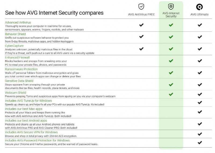This screenshot has height=153, width=215.
Task: Select the AVG AntiVirus FREE column label
Action: coord(141,15)
